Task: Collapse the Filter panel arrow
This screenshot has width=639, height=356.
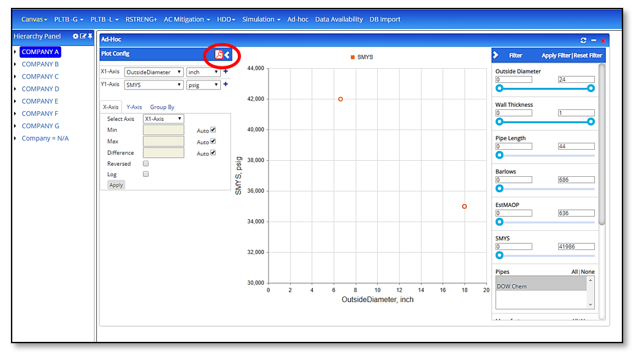Action: tap(496, 55)
